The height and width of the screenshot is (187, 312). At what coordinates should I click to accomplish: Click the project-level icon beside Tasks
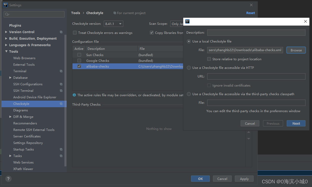click(x=61, y=156)
